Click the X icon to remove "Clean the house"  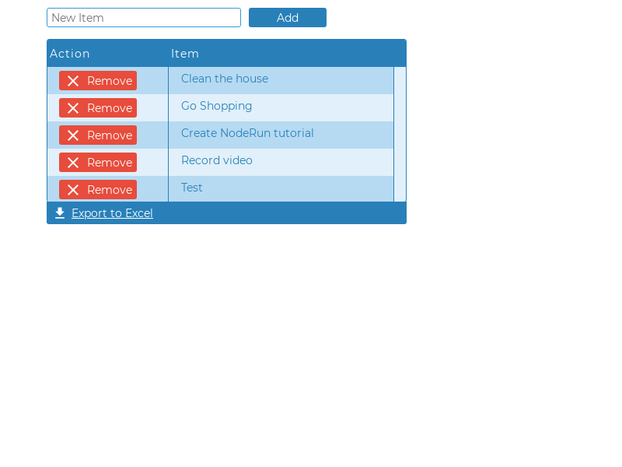[75, 80]
